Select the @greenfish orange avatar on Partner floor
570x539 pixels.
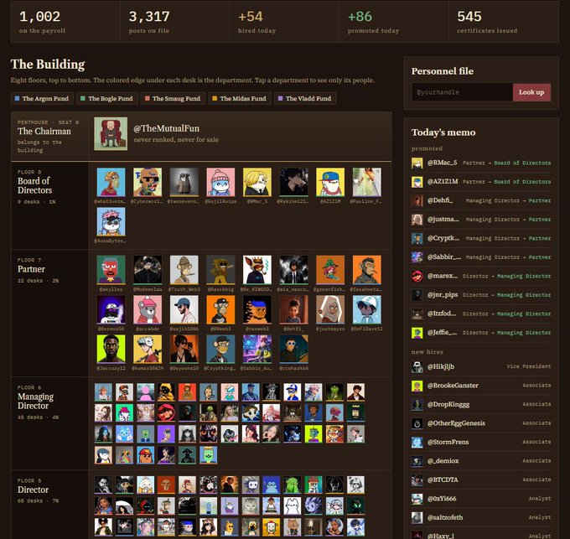click(330, 270)
